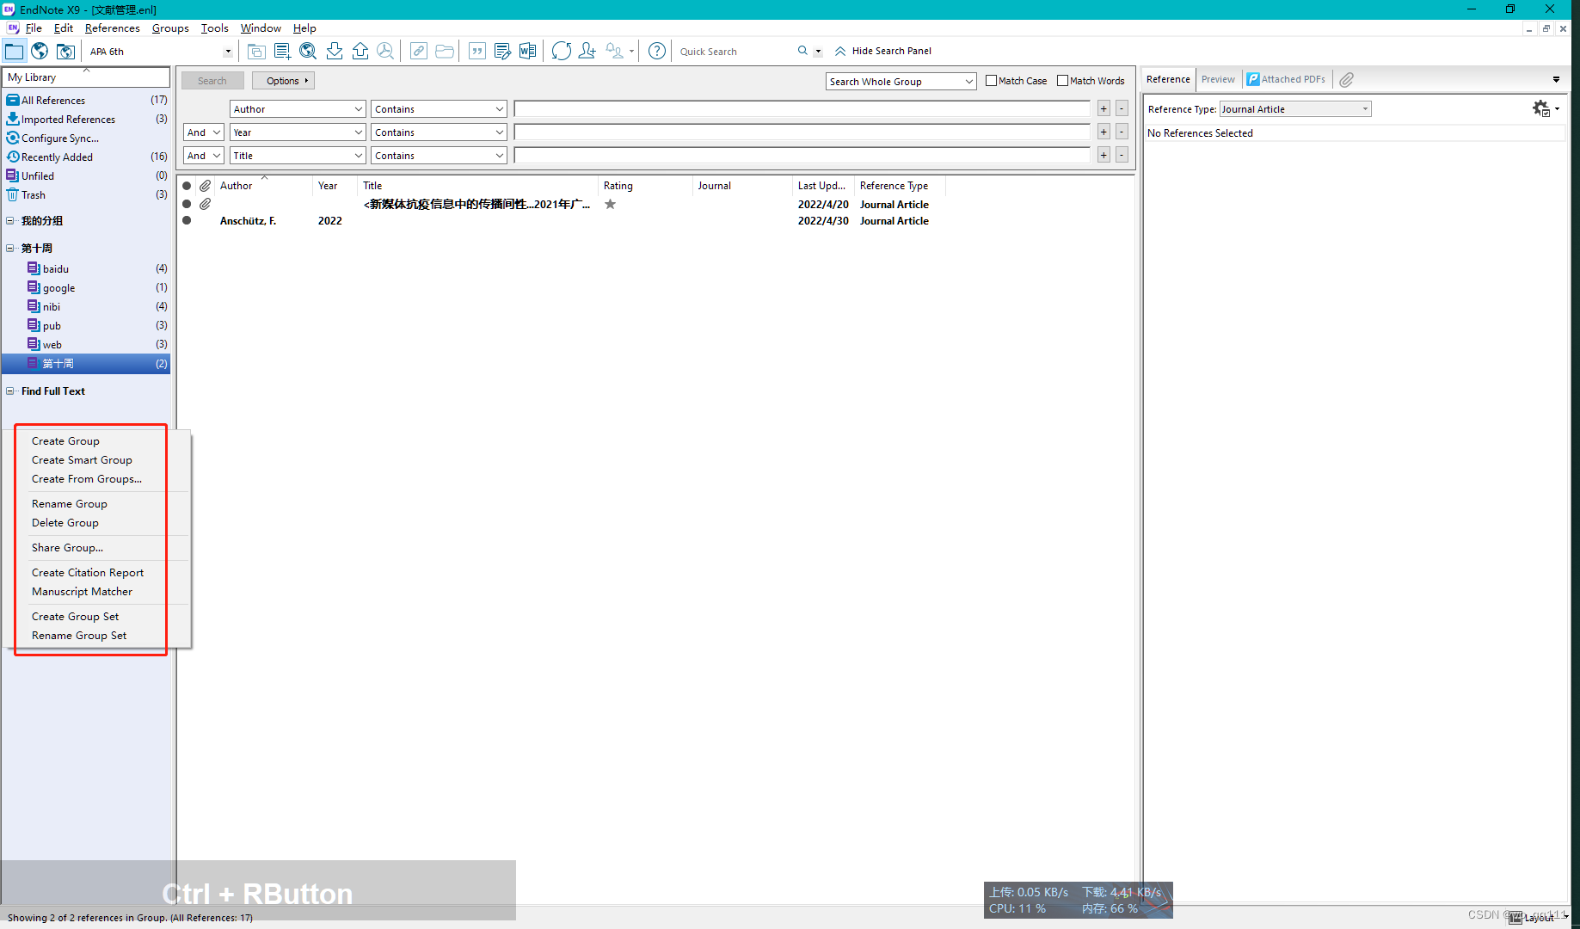1580x929 pixels.
Task: Click gear settings icon in Reference panel
Action: click(x=1541, y=108)
